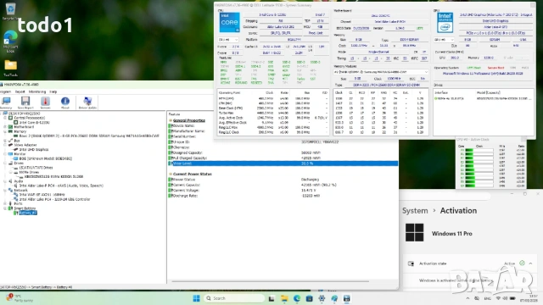Collapse the Network node expander
543x305 pixels.
[x=5, y=190]
